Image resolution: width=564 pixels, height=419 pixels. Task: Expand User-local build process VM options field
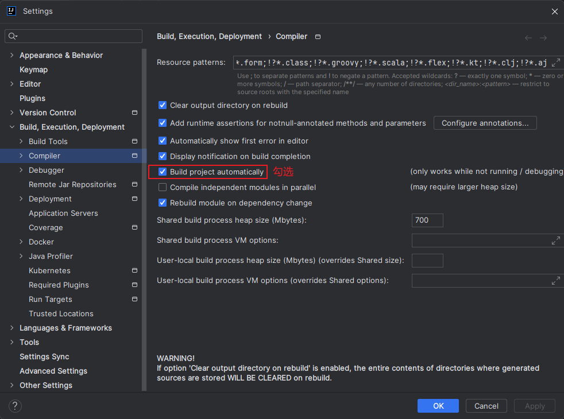tap(555, 281)
